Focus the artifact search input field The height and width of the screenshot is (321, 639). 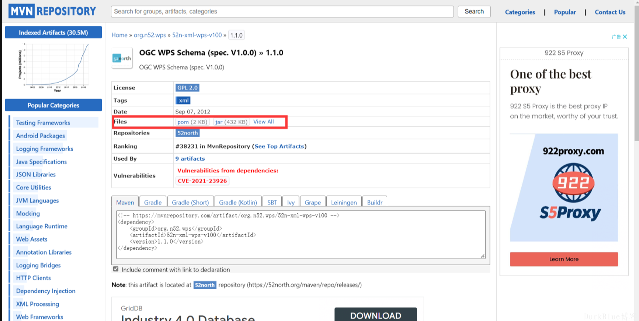pyautogui.click(x=282, y=11)
